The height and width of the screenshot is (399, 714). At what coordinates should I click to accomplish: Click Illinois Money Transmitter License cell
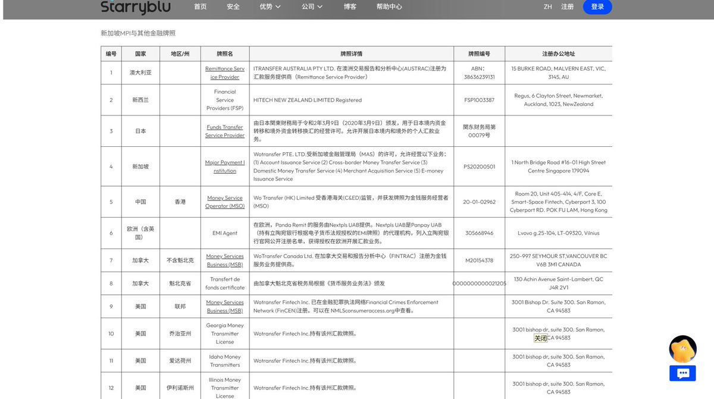[225, 388]
